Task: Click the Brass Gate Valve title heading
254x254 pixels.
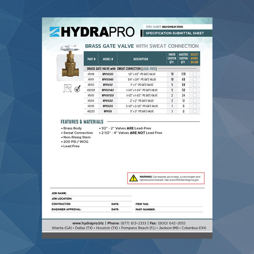Action: coord(142,46)
